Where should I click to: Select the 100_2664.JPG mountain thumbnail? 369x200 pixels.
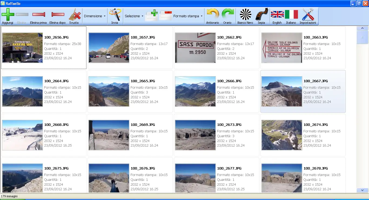(22, 91)
